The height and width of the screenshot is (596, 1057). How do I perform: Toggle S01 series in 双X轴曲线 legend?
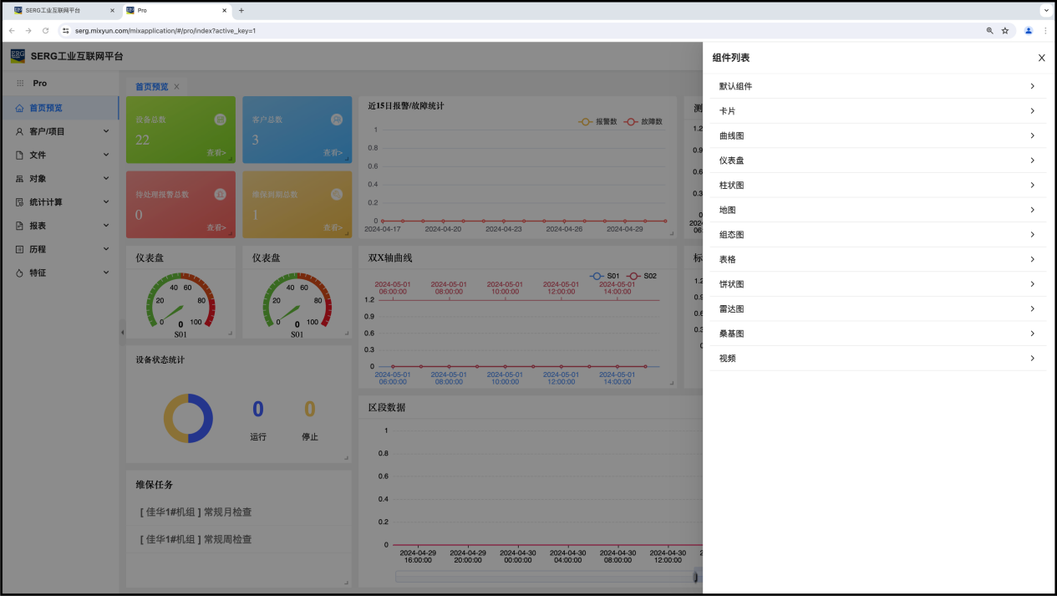(x=605, y=276)
